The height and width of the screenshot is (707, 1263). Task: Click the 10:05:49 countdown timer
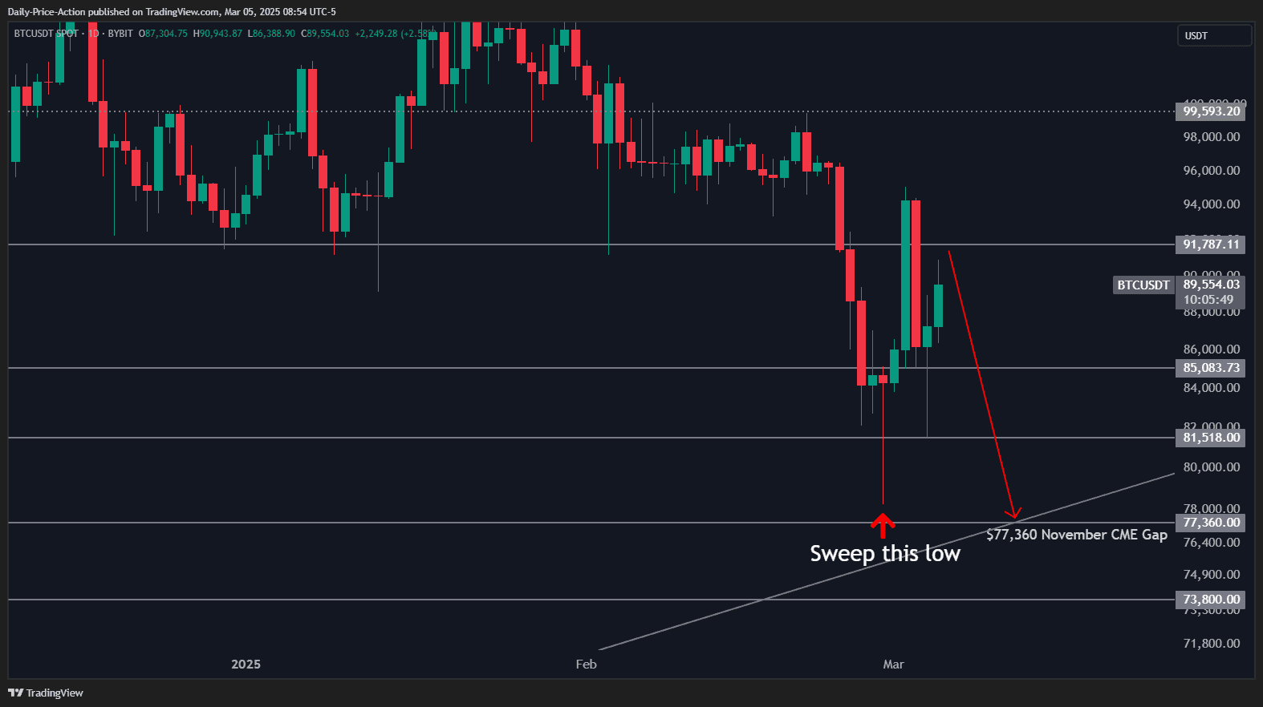point(1208,300)
